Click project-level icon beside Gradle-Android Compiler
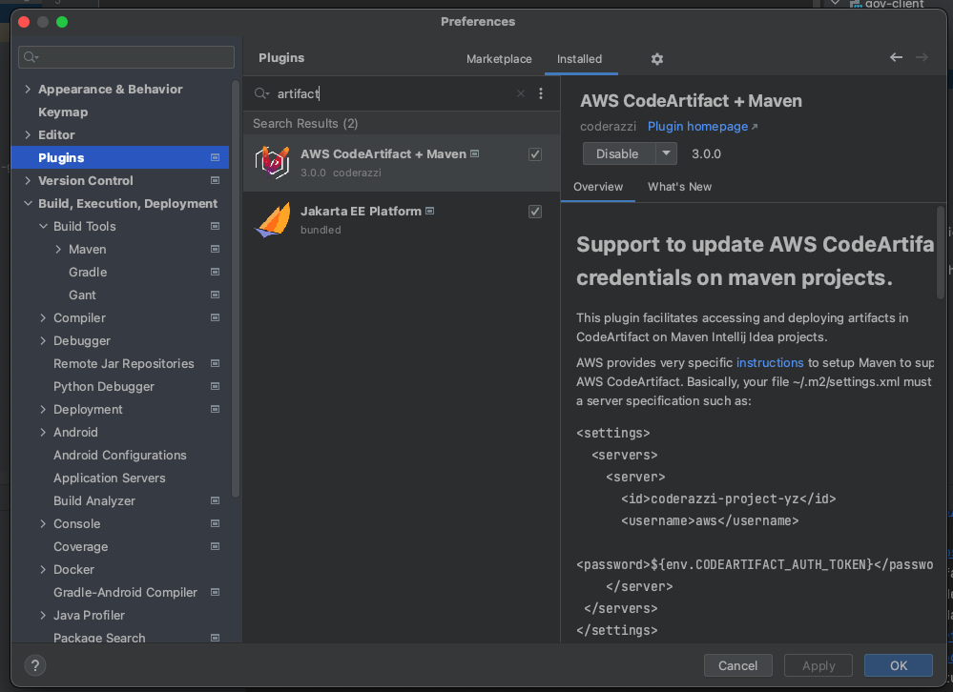 pos(216,592)
